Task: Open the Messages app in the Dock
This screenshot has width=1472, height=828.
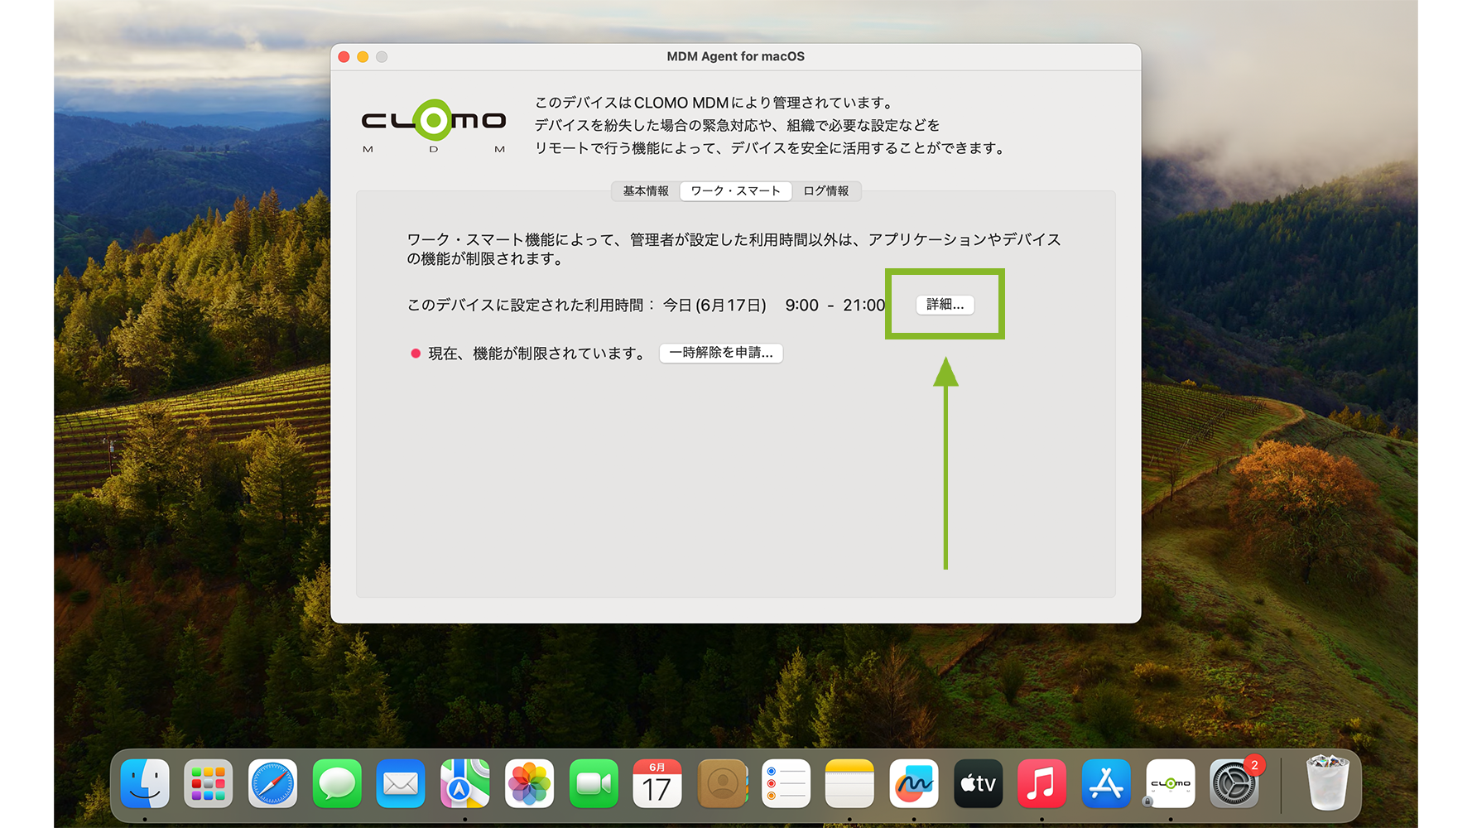Action: click(x=337, y=783)
